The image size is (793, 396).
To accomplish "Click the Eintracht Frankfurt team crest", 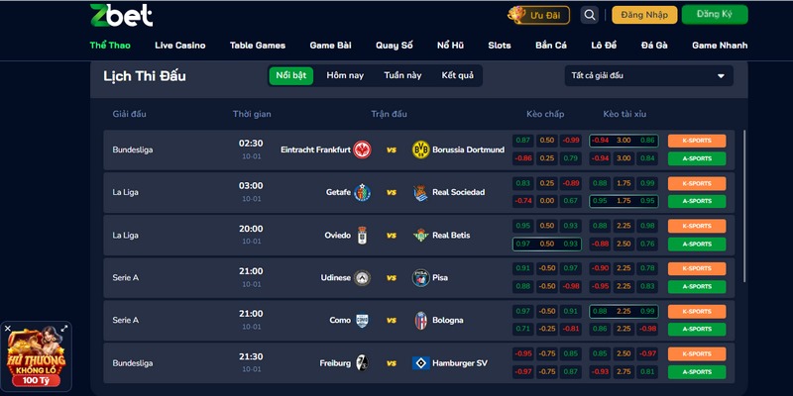I will pyautogui.click(x=362, y=149).
